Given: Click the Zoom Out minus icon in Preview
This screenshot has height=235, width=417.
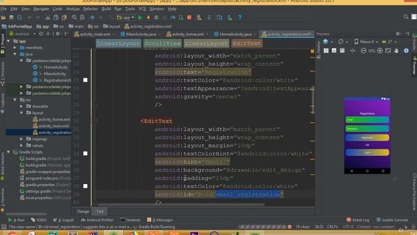Looking at the screenshot, I should point(364,51).
